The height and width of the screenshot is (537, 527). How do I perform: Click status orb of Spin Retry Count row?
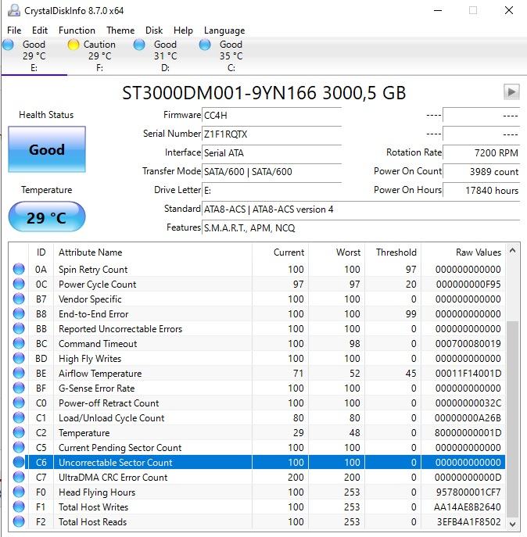click(x=19, y=269)
